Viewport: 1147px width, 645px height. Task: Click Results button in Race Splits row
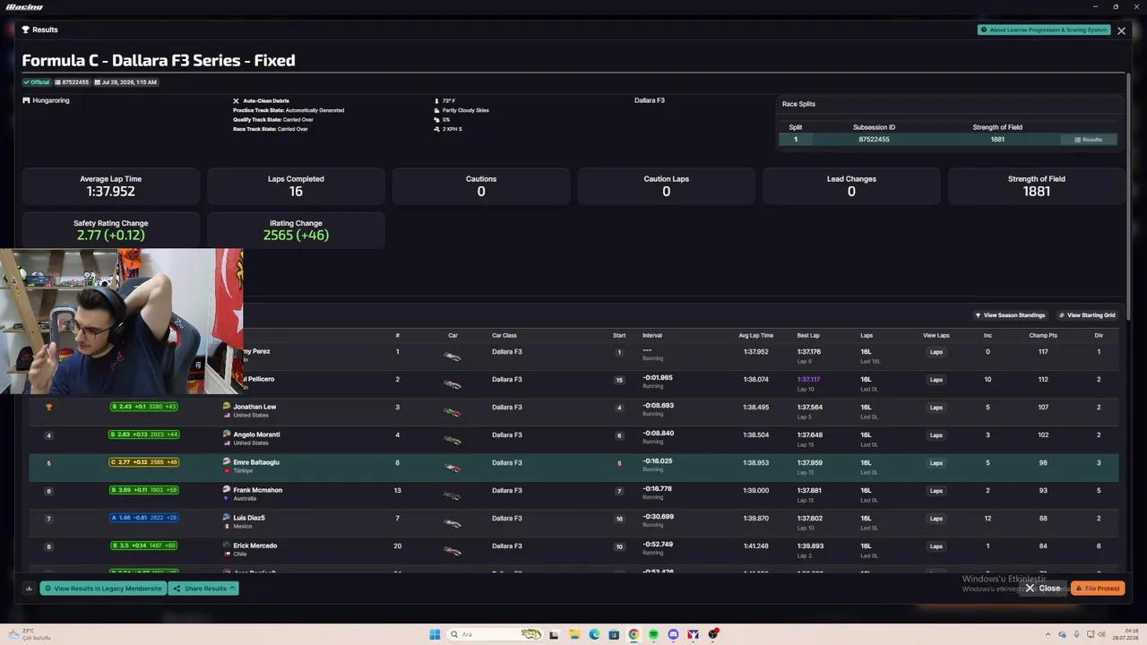pos(1089,140)
